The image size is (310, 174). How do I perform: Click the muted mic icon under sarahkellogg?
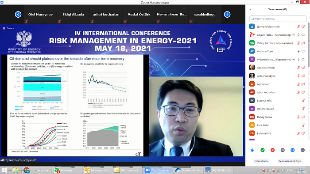pyautogui.click(x=191, y=22)
